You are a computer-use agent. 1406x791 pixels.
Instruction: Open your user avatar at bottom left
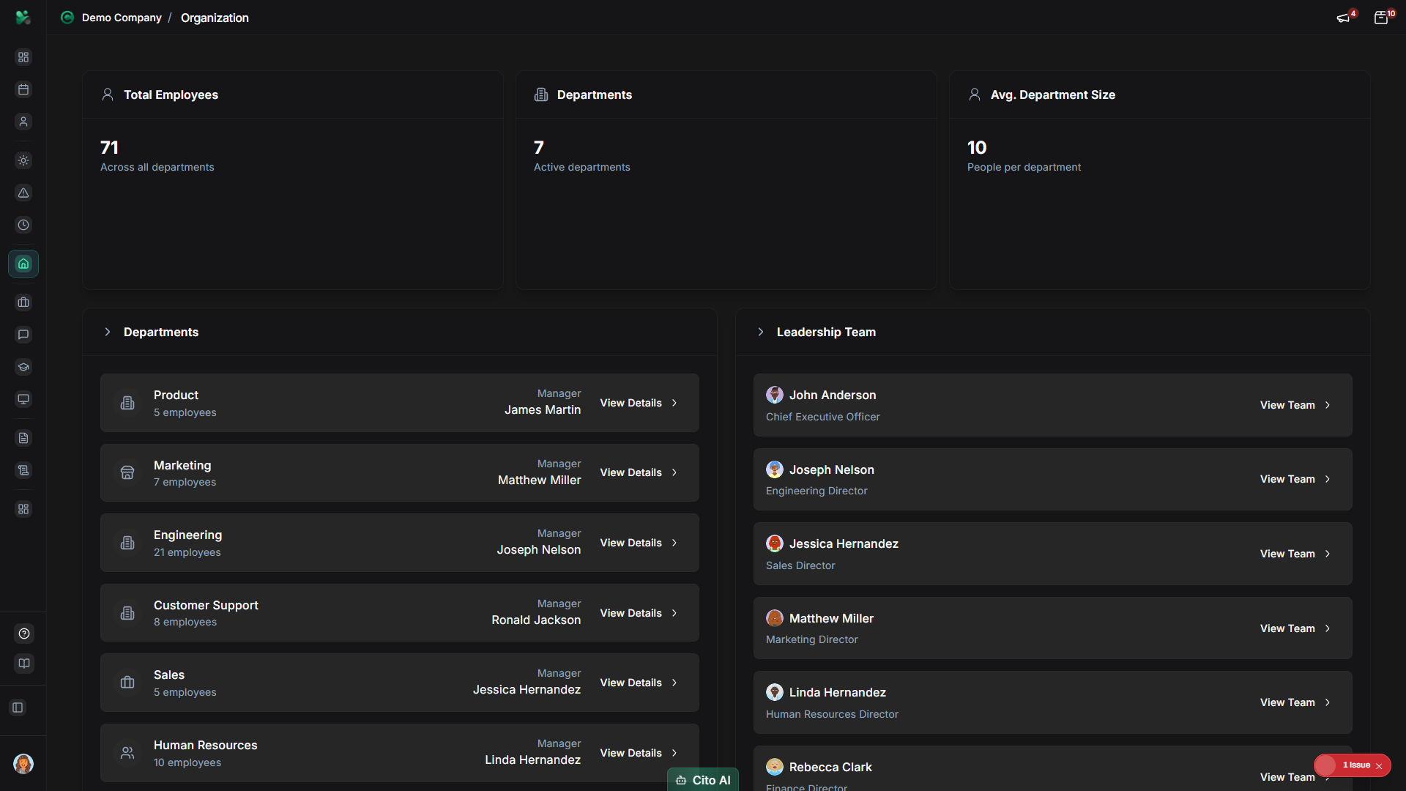(x=23, y=764)
